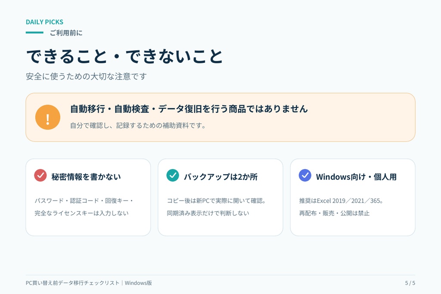Click the 安全に使うための大切な注意です subheading
Screen dimensions: 441x294
pyautogui.click(x=86, y=76)
